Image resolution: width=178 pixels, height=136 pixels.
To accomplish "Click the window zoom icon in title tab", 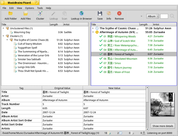I will (x=36, y=2).
